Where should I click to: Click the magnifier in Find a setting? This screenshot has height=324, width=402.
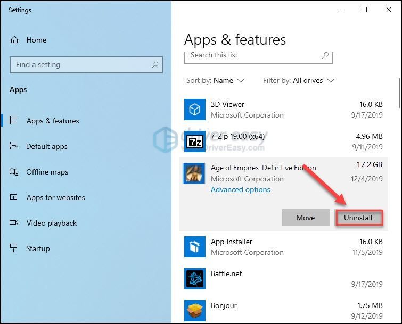pos(155,64)
